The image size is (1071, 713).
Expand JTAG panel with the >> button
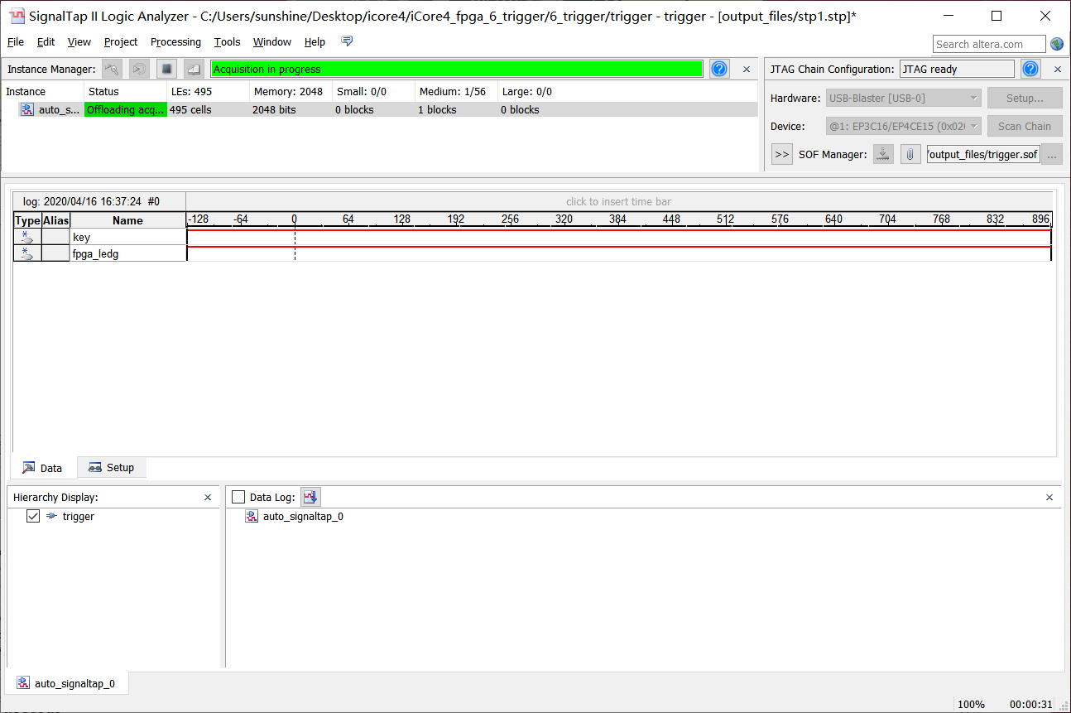(781, 154)
